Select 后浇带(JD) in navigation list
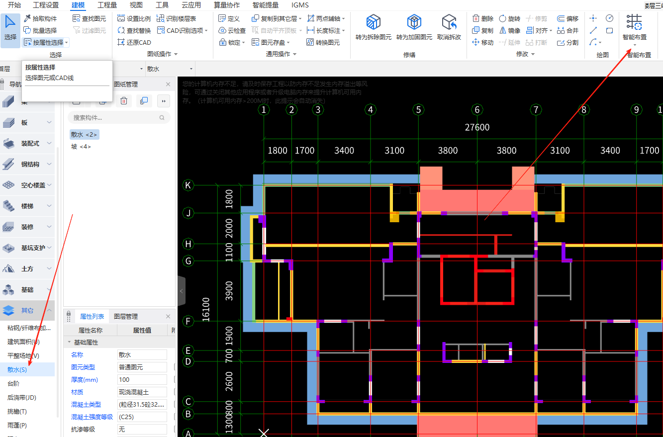The height and width of the screenshot is (437, 663). tap(22, 397)
